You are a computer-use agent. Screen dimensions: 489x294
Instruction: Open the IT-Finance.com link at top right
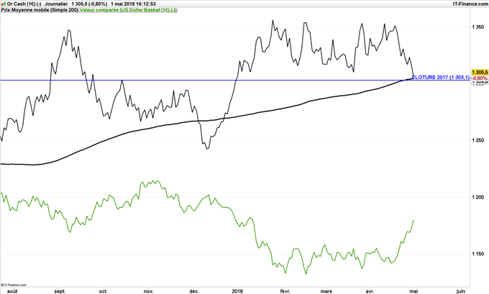tap(470, 4)
